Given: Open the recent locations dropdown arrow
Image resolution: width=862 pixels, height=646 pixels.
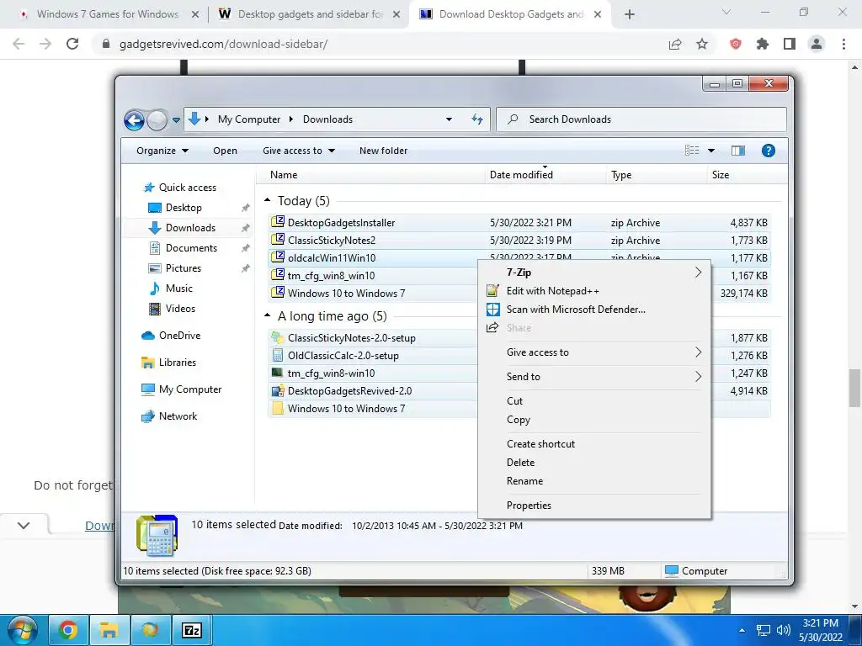Looking at the screenshot, I should coord(176,119).
